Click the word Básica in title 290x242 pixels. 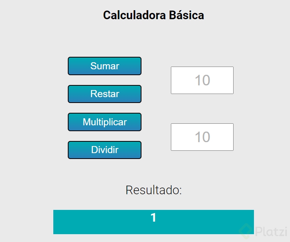tap(187, 15)
